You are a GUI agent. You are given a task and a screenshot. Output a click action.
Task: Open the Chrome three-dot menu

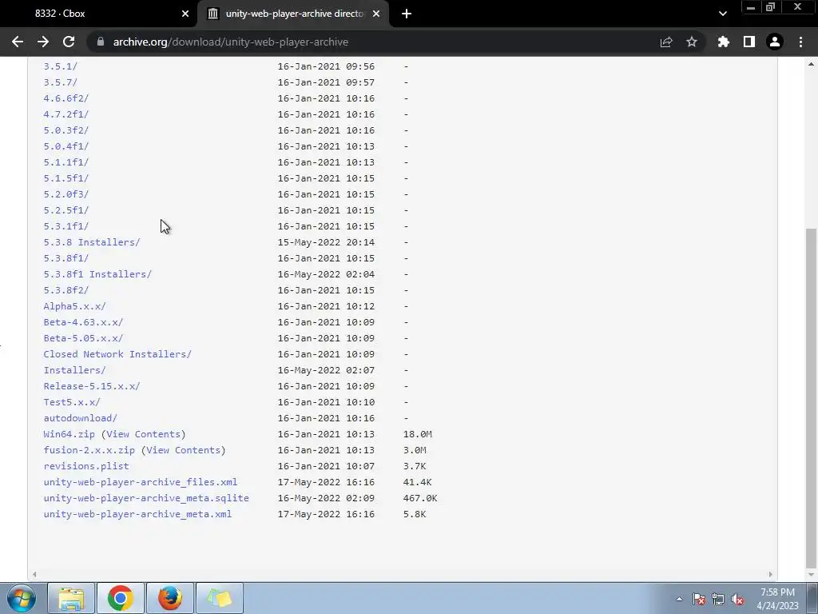[800, 42]
